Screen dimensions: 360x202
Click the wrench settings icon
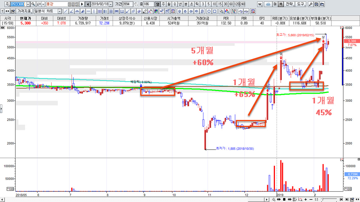(x=311, y=4)
